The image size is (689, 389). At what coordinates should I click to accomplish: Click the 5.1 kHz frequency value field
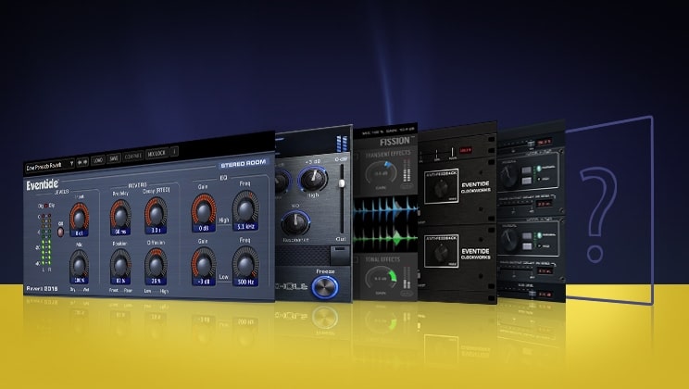coord(246,227)
